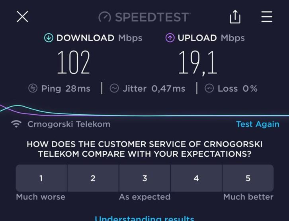Choose rating 4 in survey
The image size is (289, 221).
(x=196, y=178)
